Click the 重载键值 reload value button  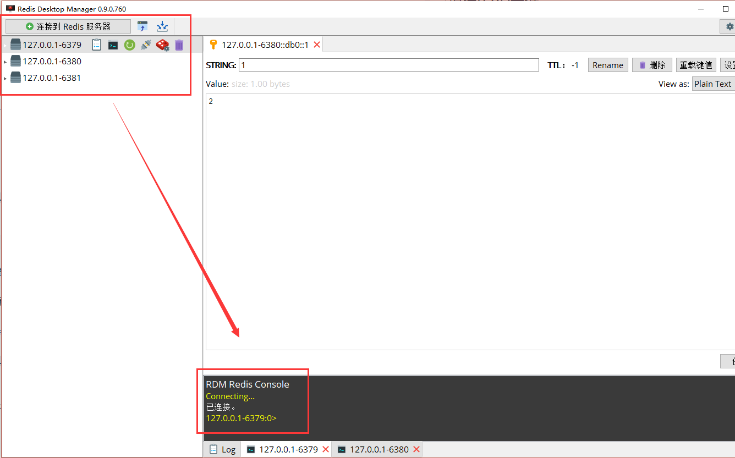click(696, 65)
